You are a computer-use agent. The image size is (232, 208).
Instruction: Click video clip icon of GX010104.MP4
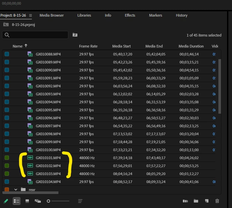tap(30, 182)
